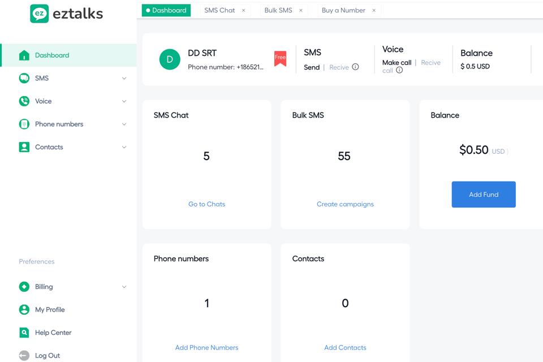Click the Voice phone icon in sidebar
The image size is (543, 362).
pyautogui.click(x=24, y=101)
